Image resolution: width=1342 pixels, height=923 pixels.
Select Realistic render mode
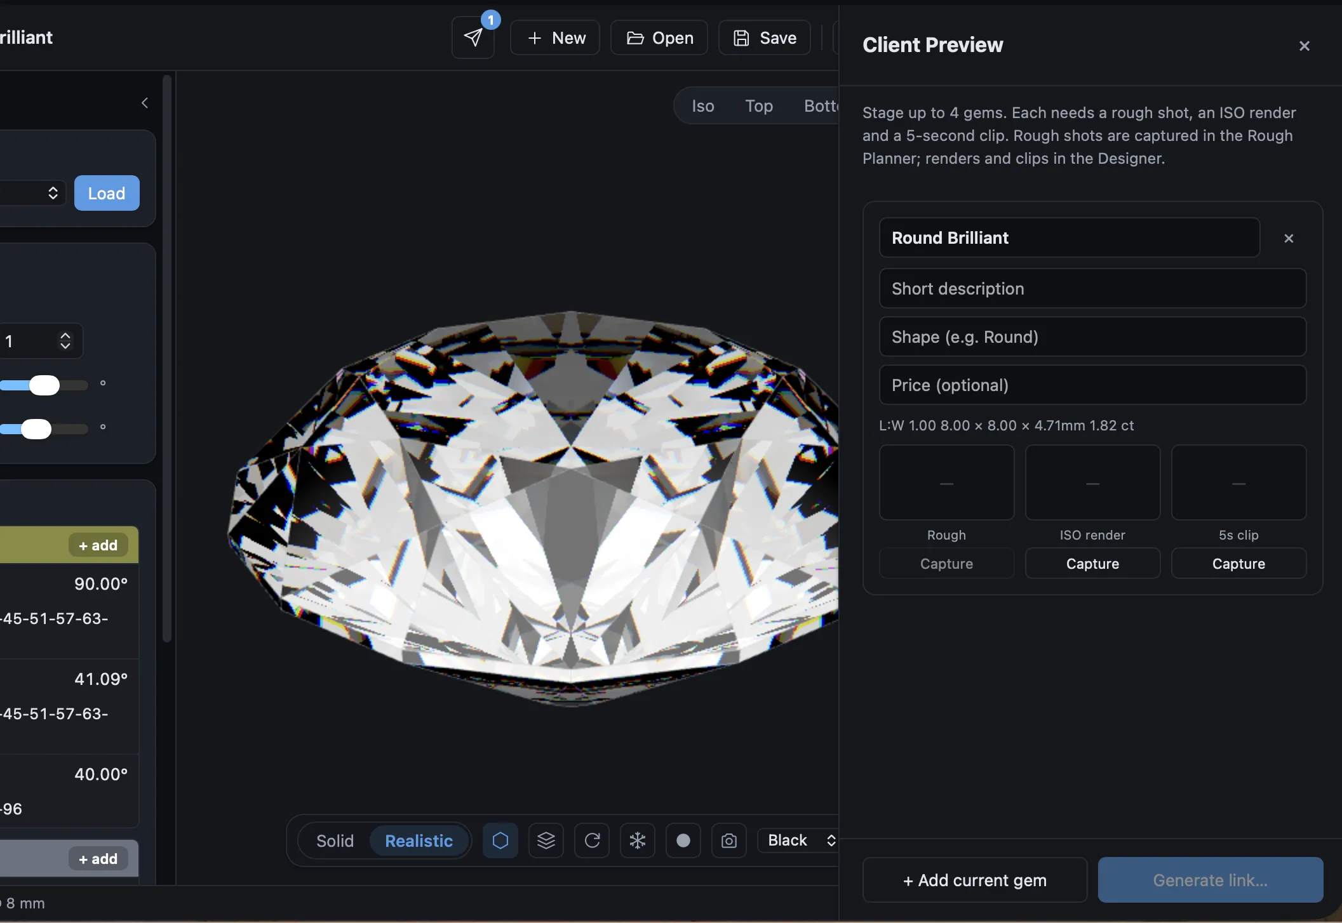pyautogui.click(x=419, y=840)
